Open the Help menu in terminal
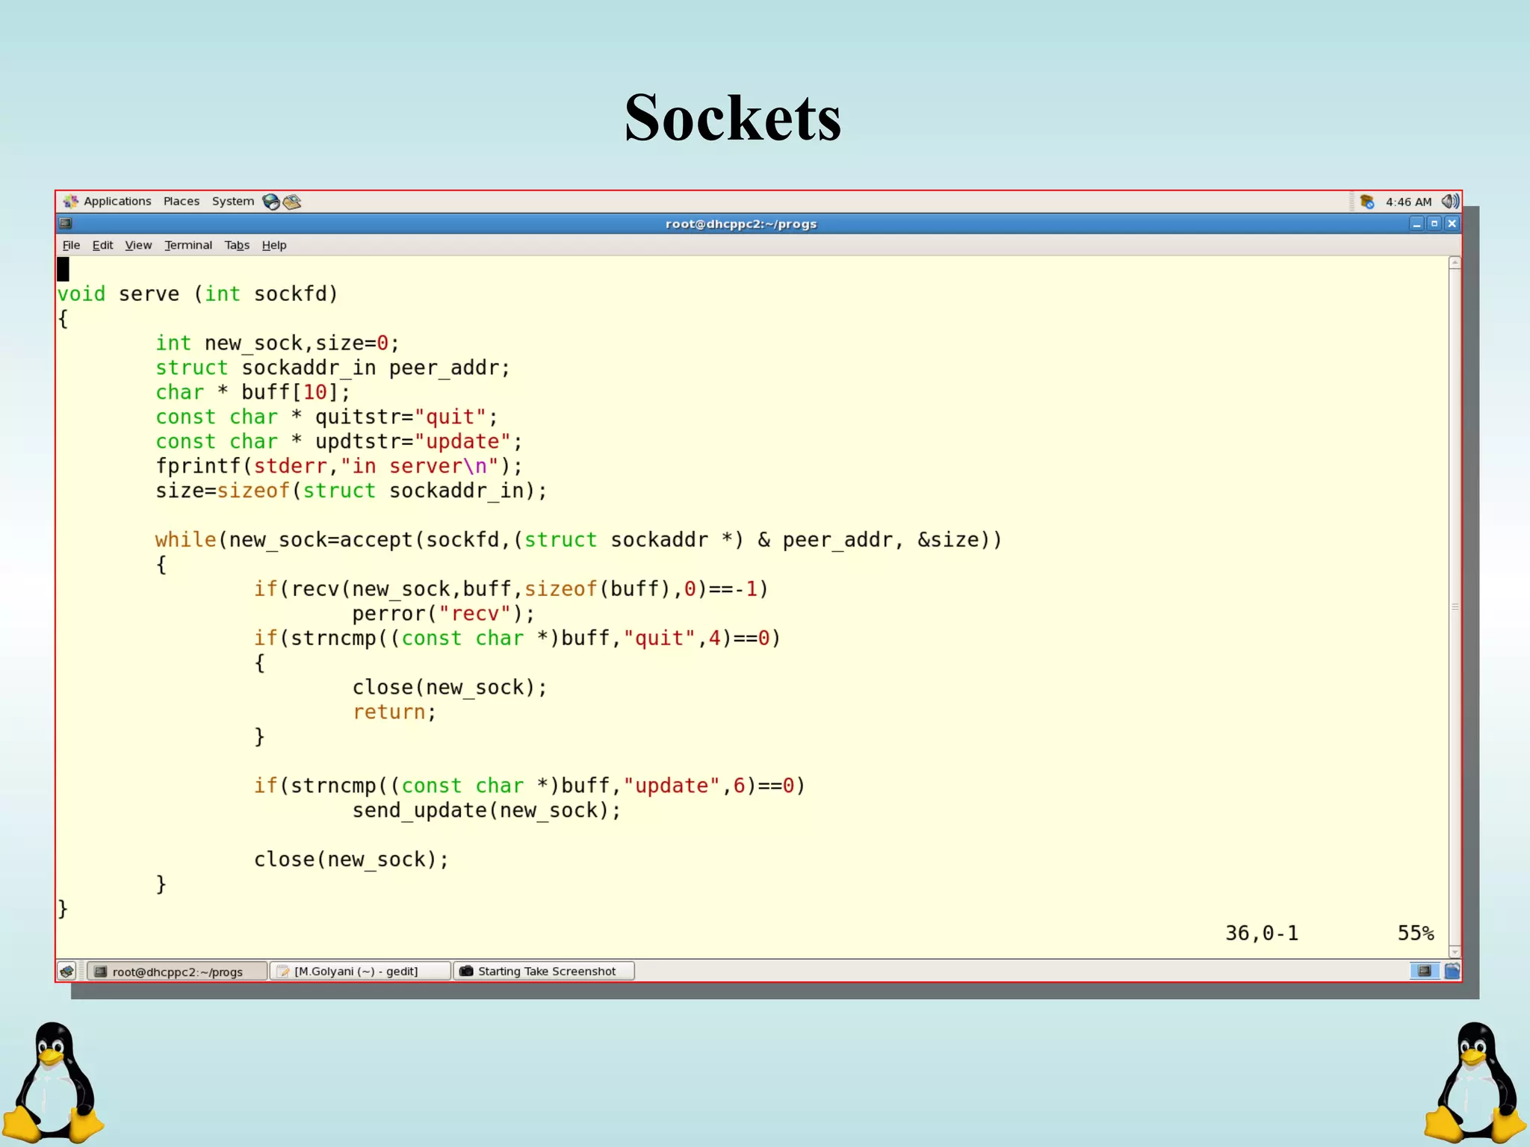The height and width of the screenshot is (1147, 1530). point(274,245)
